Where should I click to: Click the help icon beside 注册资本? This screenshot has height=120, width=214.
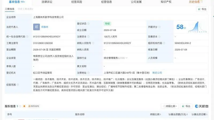coord(89,37)
